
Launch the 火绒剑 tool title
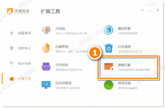point(60,28)
